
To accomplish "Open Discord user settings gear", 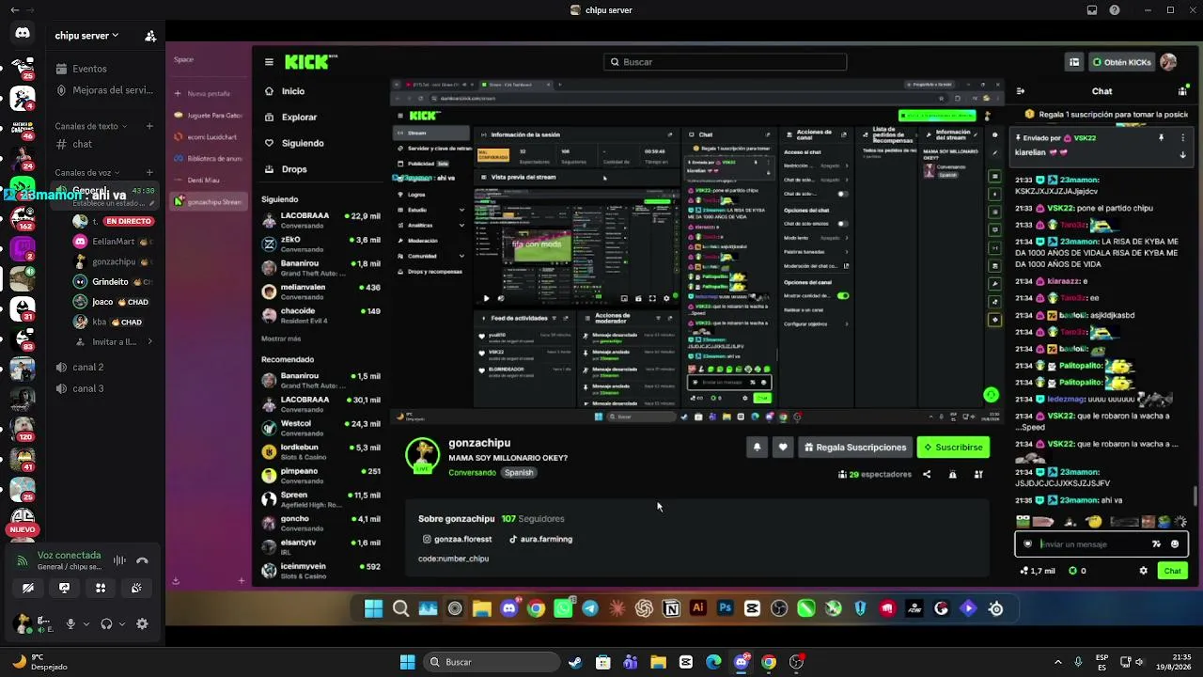I will (x=142, y=623).
